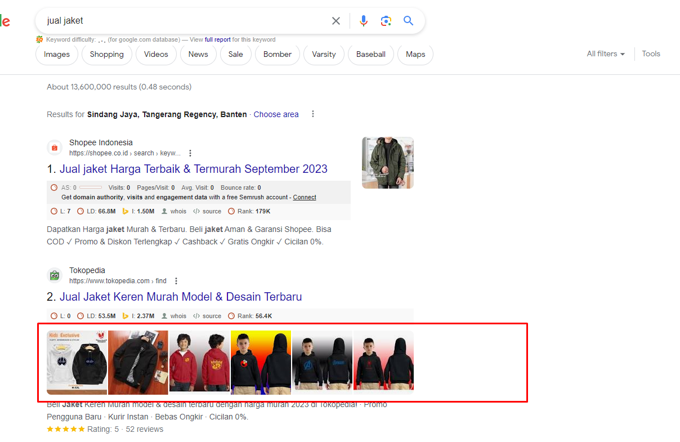This screenshot has width=680, height=442.
Task: Switch to the Shopping tab
Action: coord(106,54)
